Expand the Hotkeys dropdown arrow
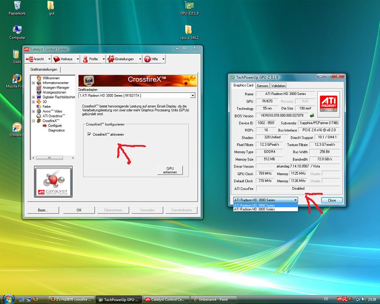Viewport: 380px width, 304px height. click(78, 59)
